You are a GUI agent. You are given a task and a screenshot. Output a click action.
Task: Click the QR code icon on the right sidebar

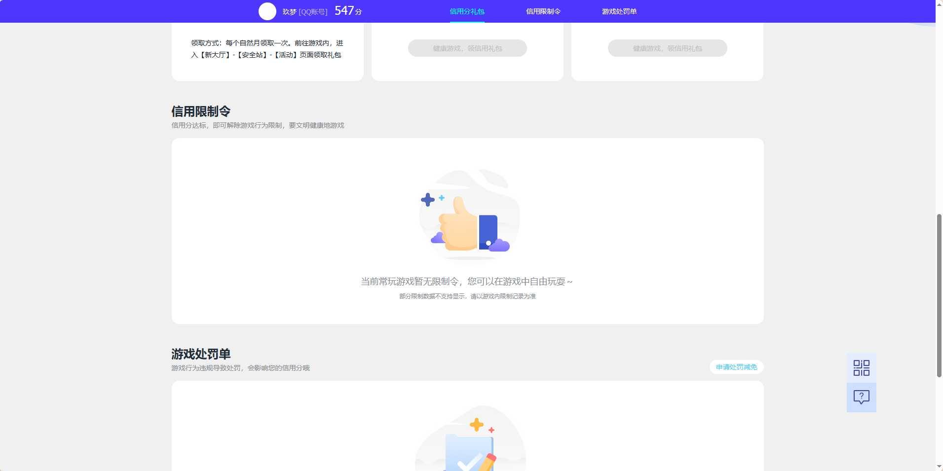(x=861, y=368)
